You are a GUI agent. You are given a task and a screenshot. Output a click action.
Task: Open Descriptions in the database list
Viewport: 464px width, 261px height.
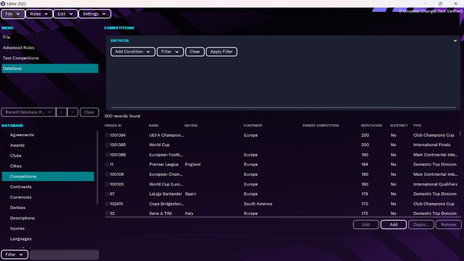[x=48, y=218]
